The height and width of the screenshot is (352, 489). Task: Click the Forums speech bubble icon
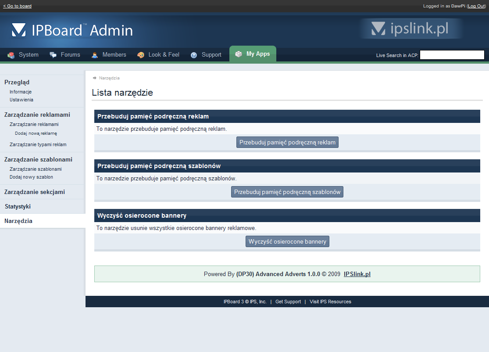53,55
